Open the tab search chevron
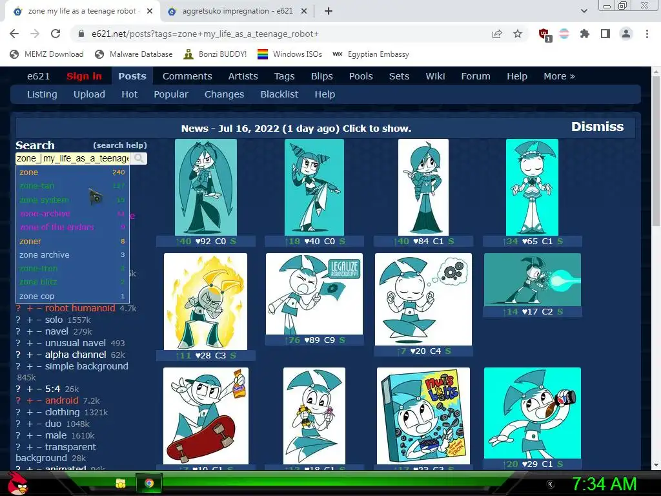Viewport: 661px width, 496px height. coord(584,11)
